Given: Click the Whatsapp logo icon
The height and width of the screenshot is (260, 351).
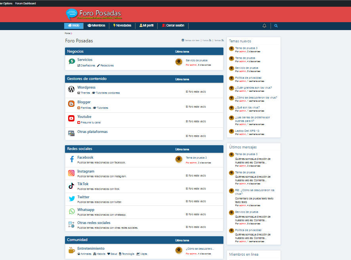Looking at the screenshot, I should (x=72, y=211).
